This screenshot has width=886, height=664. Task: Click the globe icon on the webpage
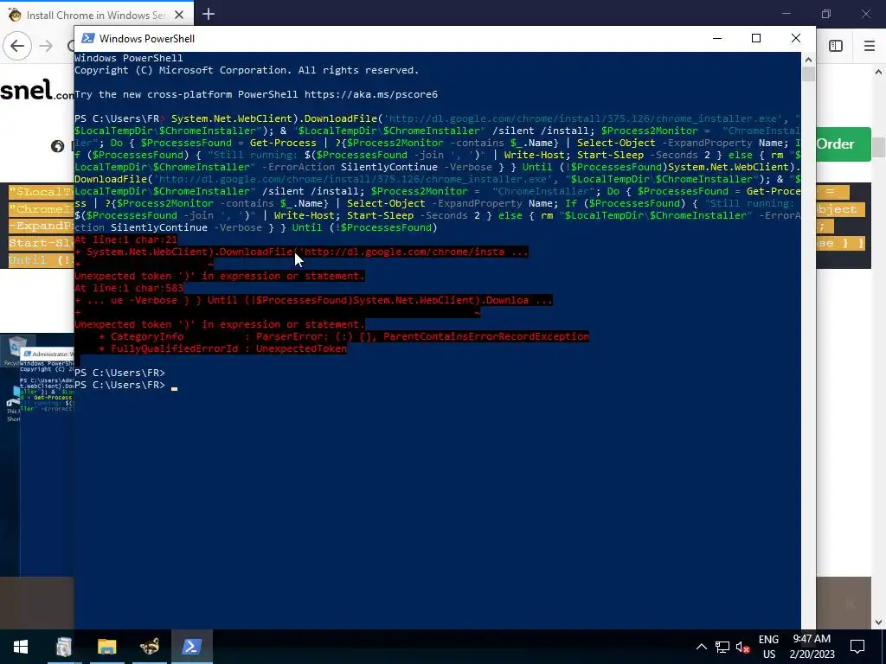point(57,146)
